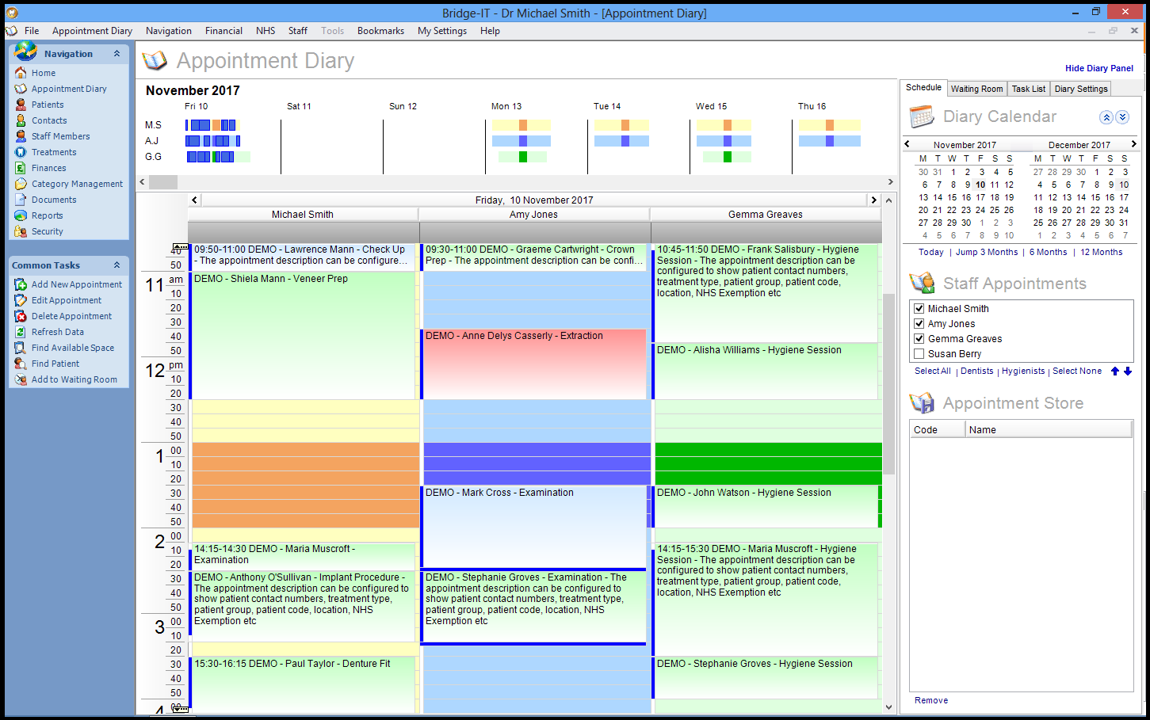This screenshot has width=1150, height=720.
Task: Remove item from Appointment Store
Action: point(931,700)
